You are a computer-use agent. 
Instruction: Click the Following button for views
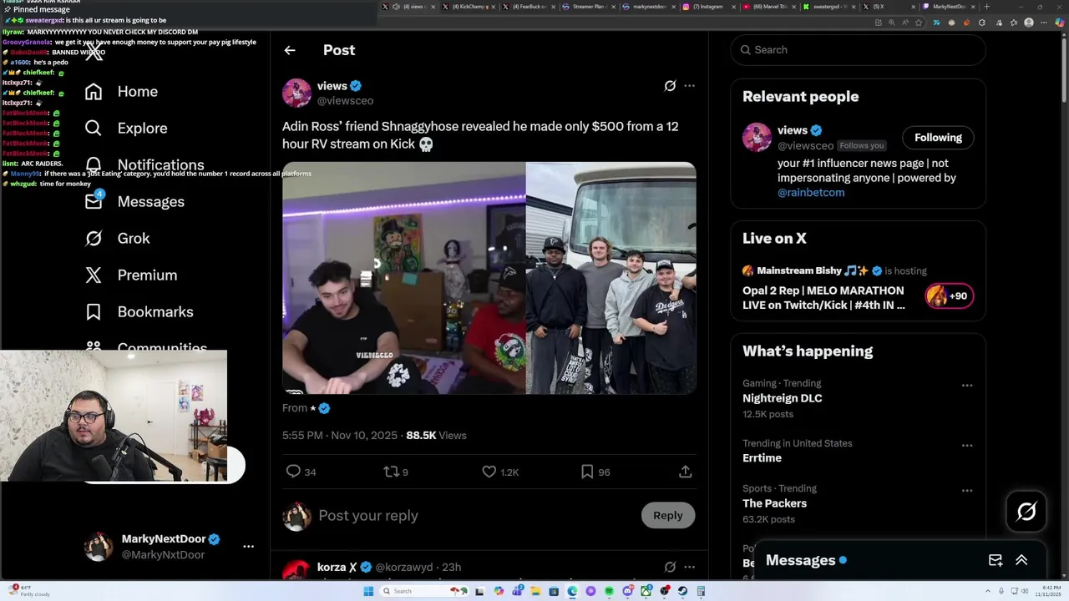[938, 138]
